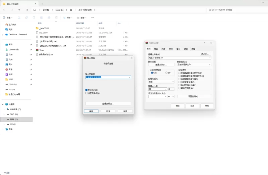Image resolution: width=268 pixels, height=175 pixels.
Task: Open the password field history dropdown
Action: pyautogui.click(x=130, y=77)
